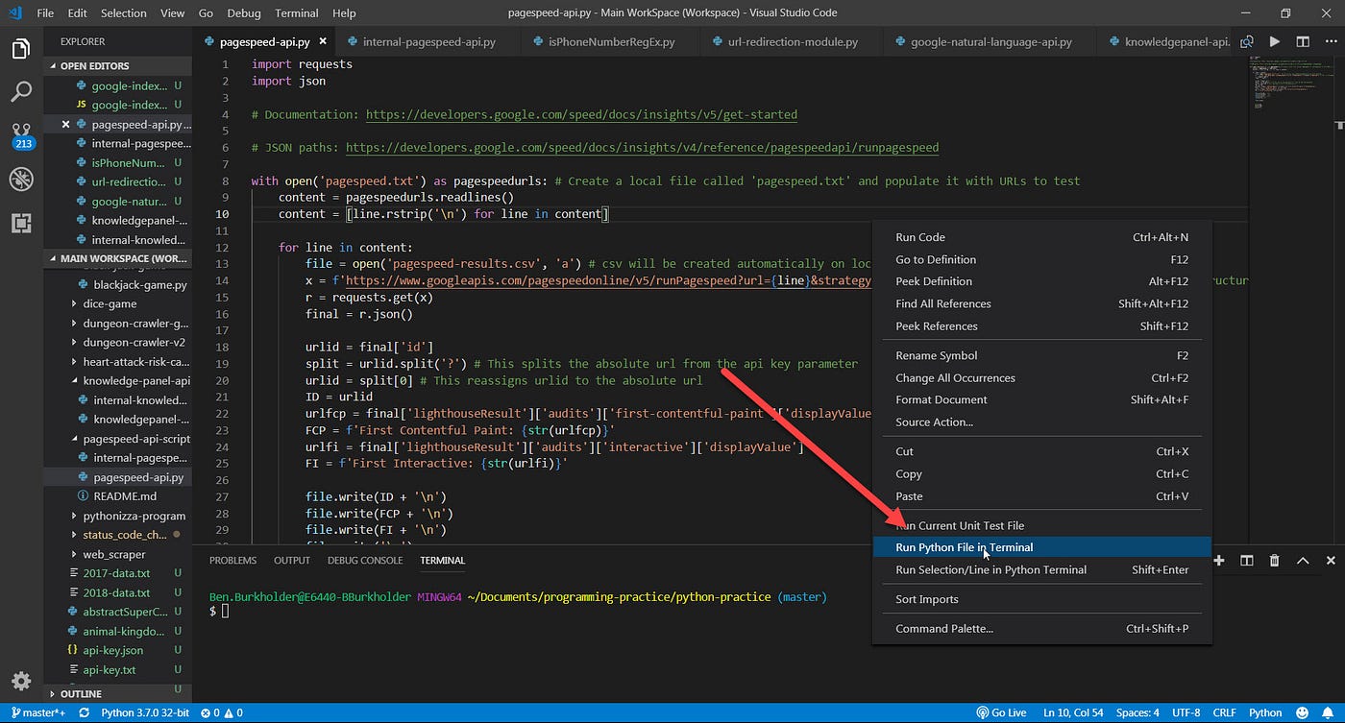
Task: Expand the Outline section
Action: point(81,693)
